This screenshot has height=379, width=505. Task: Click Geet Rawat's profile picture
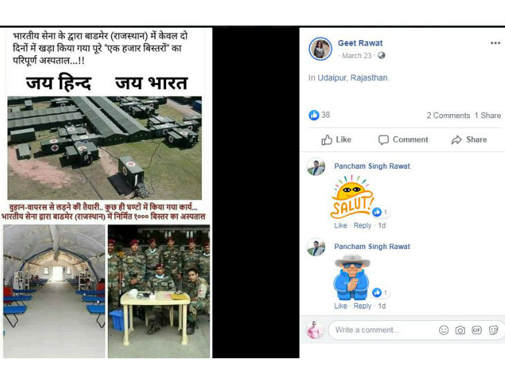320,49
